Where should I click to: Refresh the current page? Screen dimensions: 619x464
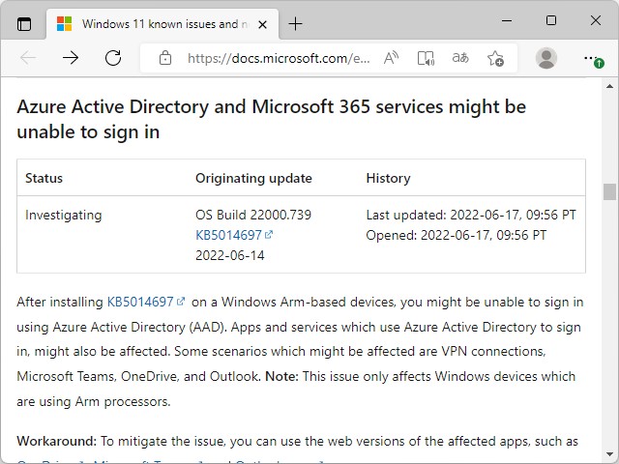[113, 58]
